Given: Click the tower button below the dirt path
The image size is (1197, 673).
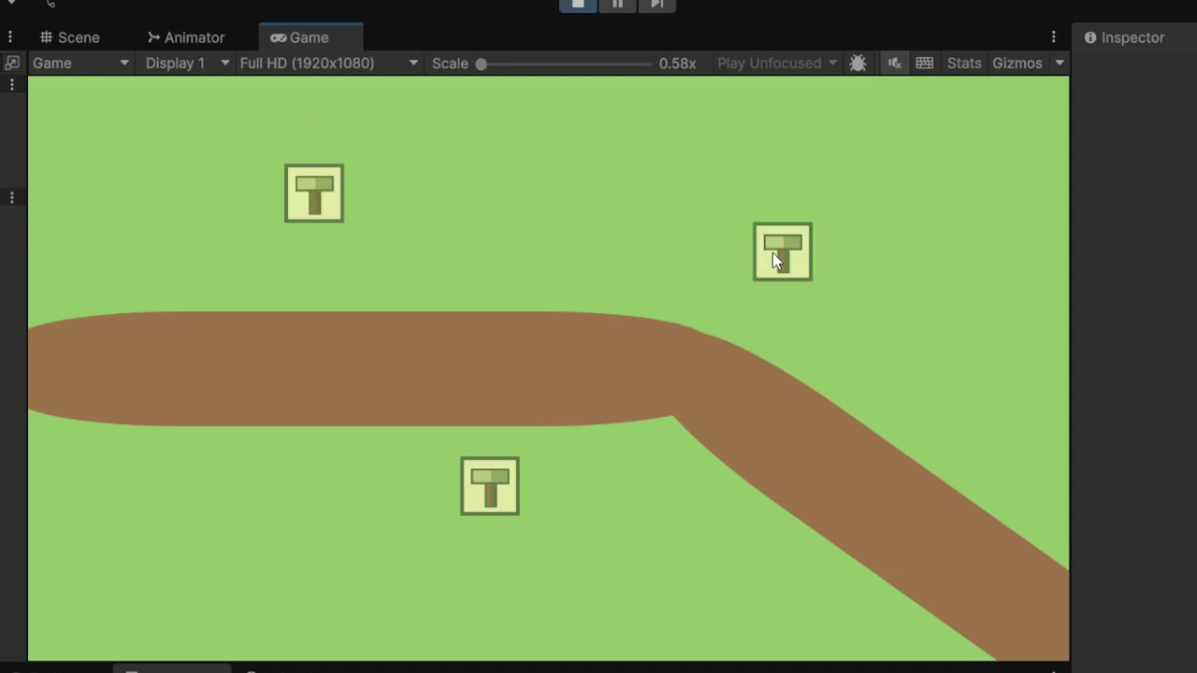Looking at the screenshot, I should click(490, 486).
